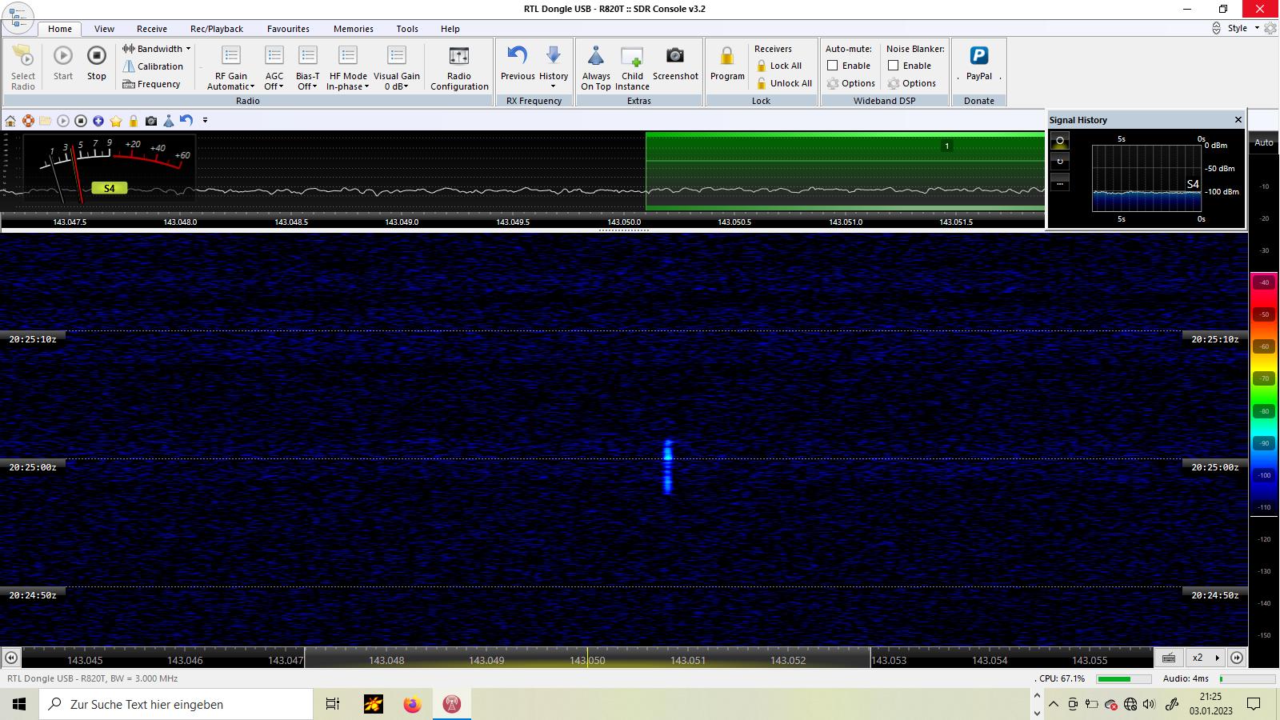
Task: Click the Windows Start button
Action: tap(19, 704)
